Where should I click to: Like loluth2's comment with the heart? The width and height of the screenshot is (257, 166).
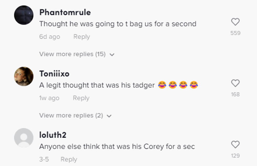tap(235, 144)
